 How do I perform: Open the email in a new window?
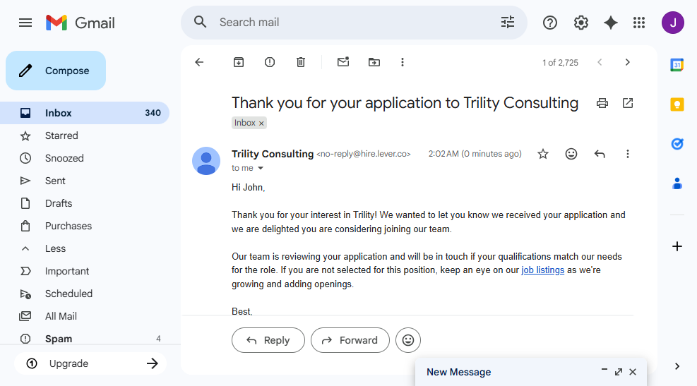click(628, 103)
